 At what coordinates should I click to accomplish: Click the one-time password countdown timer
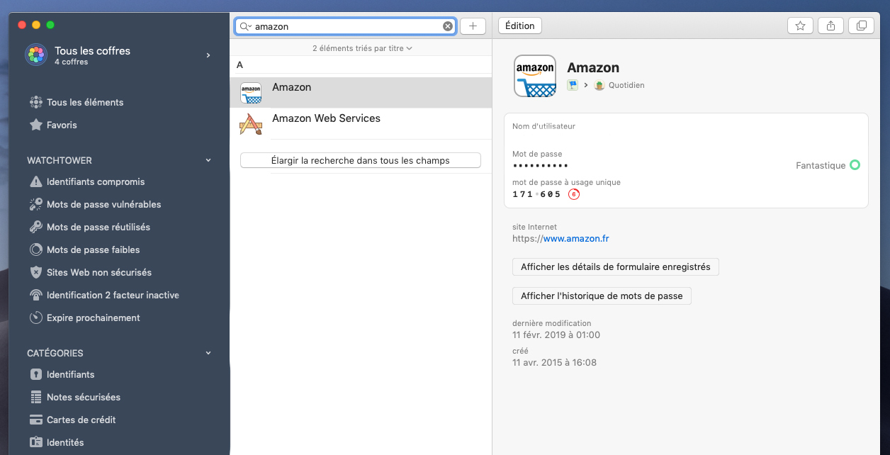[574, 194]
